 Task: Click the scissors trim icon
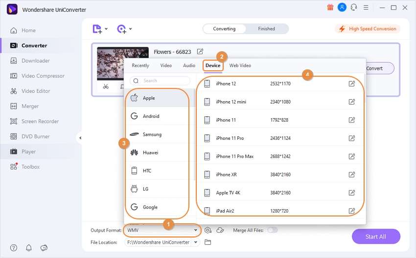pos(106,86)
